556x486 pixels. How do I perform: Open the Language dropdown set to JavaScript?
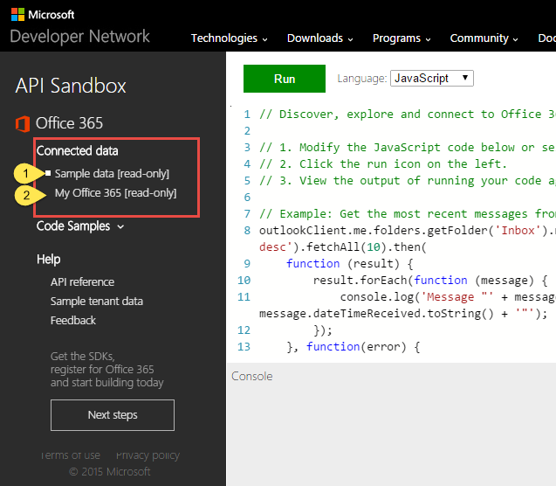tap(432, 78)
